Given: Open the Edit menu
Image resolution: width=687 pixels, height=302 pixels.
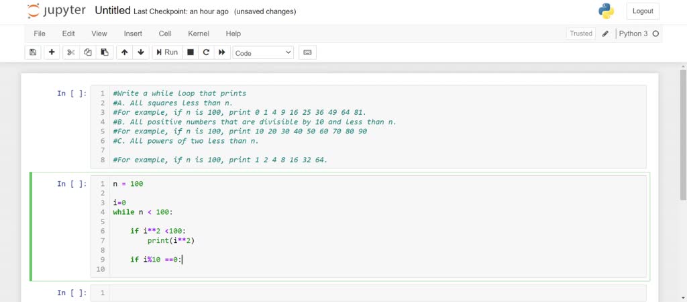Looking at the screenshot, I should [68, 34].
